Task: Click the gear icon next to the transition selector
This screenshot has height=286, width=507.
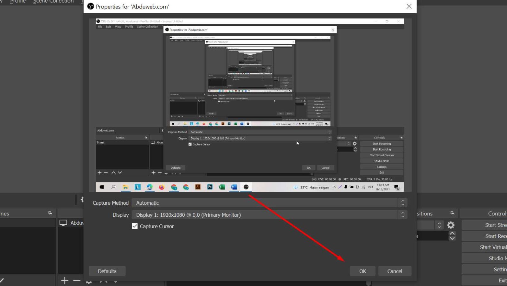Action: click(451, 225)
